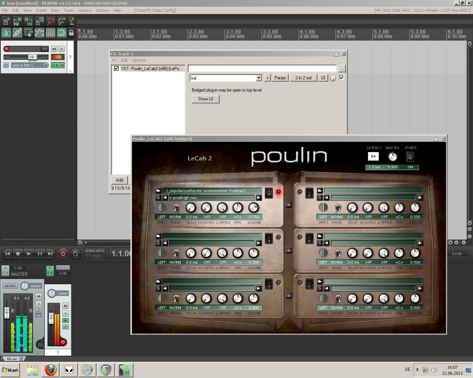The width and height of the screenshot is (473, 378).
Task: Click the volume speaker in system tray
Action: click(x=434, y=370)
